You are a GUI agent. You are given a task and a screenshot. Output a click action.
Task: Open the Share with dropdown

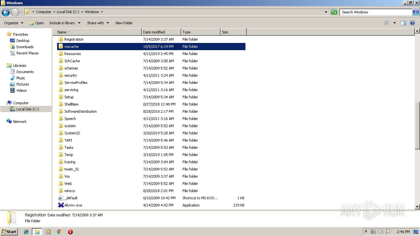(98, 23)
